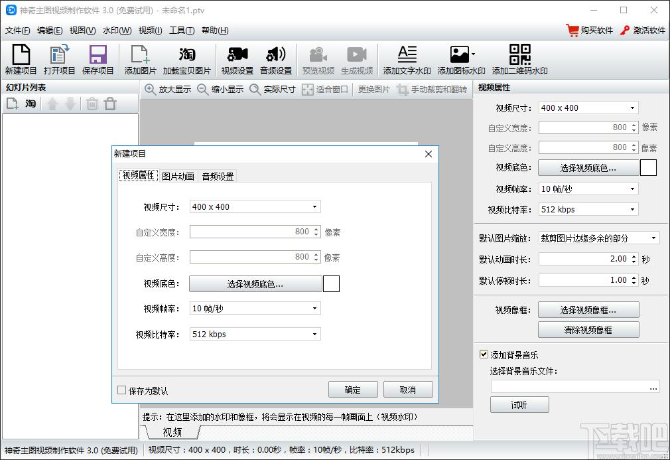Click white color swatch beside dialog's 选择视频底色
This screenshot has width=670, height=460.
(x=331, y=284)
